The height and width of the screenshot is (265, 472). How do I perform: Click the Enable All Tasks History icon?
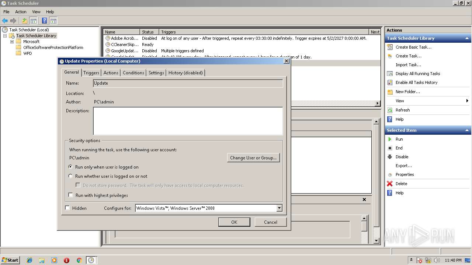(x=390, y=82)
